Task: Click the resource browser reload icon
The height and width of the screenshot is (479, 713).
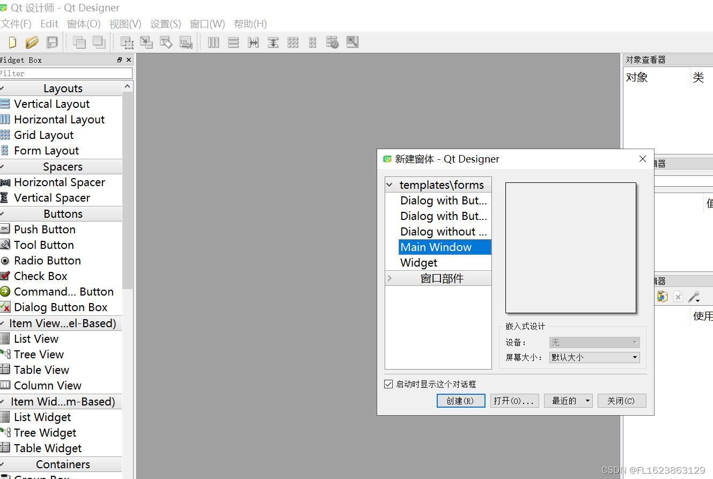Action: click(x=663, y=297)
